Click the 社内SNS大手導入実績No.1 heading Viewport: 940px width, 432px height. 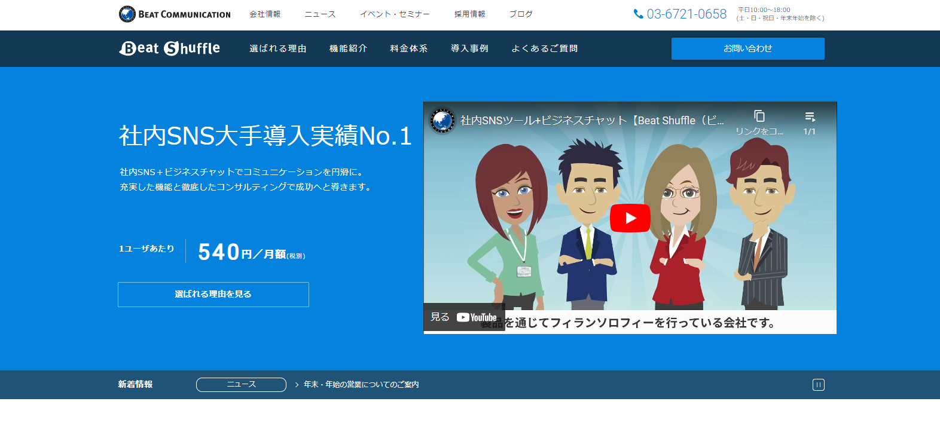[x=265, y=136]
